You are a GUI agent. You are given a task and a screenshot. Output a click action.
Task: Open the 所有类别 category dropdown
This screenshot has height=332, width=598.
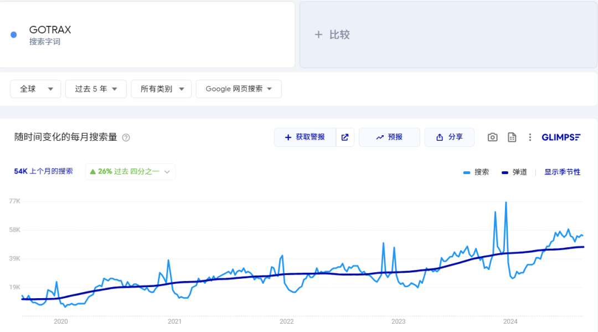161,89
